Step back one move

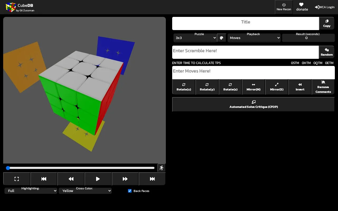(x=71, y=179)
